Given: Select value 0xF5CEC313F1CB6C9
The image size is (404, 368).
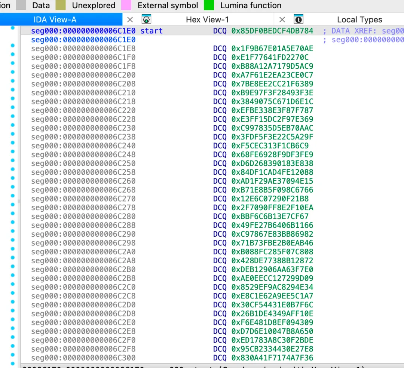Looking at the screenshot, I should point(270,146).
